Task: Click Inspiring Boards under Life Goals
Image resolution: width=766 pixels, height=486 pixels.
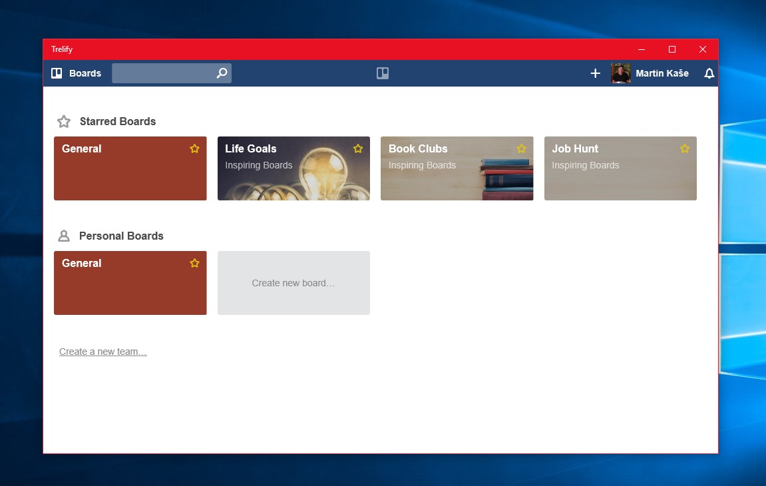Action: [258, 165]
